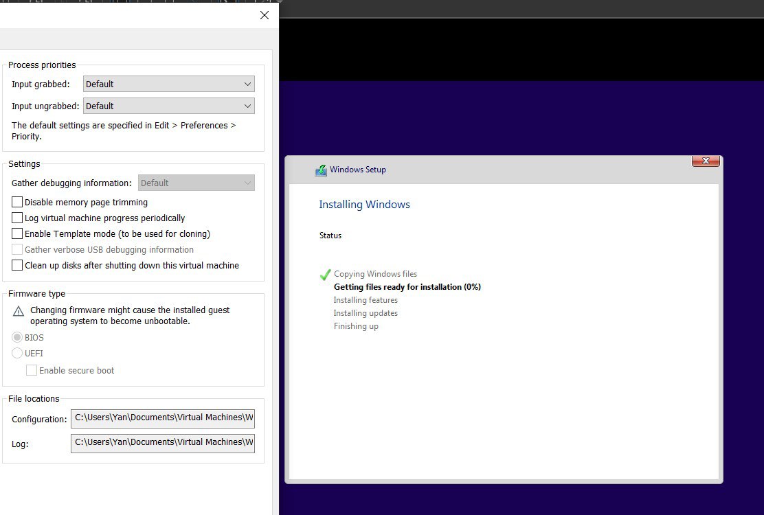Check Clean up disks after shutting down
Screen dimensions: 764x515
click(17, 265)
